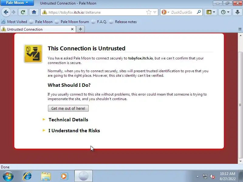The width and height of the screenshot is (243, 182).
Task: Open the Release notes bookmark
Action: coord(123,22)
